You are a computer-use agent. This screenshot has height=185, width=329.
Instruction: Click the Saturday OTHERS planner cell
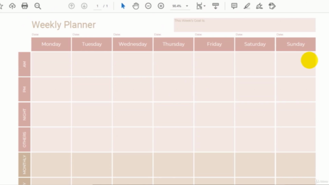(x=255, y=139)
